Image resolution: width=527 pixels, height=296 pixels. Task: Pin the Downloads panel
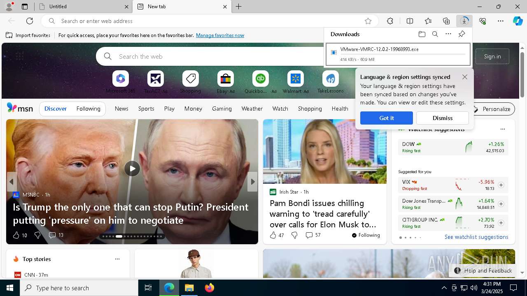pos(462,34)
